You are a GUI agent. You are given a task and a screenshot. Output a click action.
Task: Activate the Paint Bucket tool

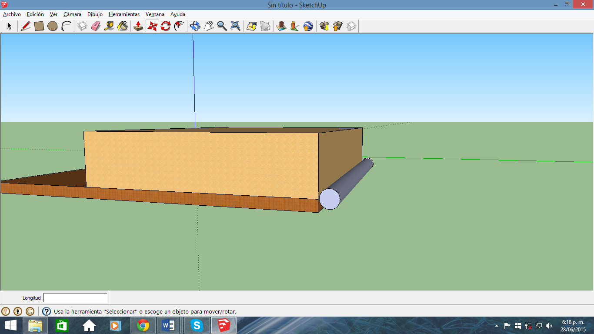tap(123, 26)
